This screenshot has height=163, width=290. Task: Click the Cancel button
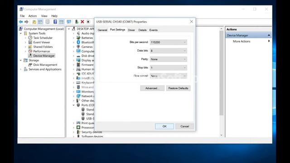(x=184, y=126)
